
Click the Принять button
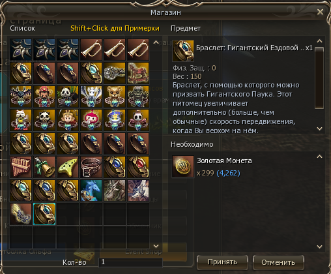222,262
